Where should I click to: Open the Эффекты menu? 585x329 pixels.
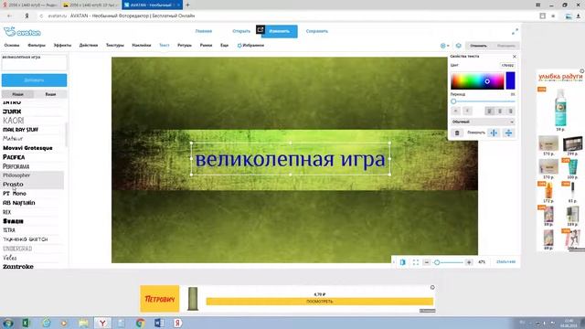62,45
